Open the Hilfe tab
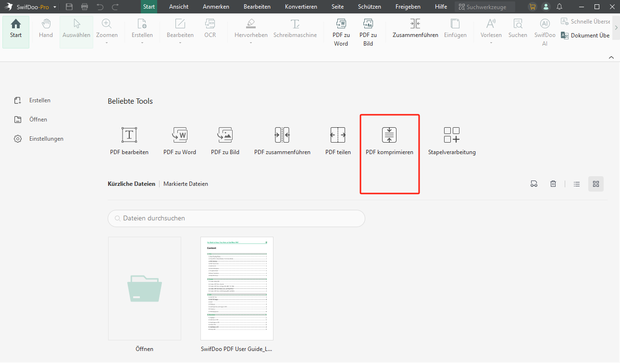The height and width of the screenshot is (363, 620). (x=441, y=7)
